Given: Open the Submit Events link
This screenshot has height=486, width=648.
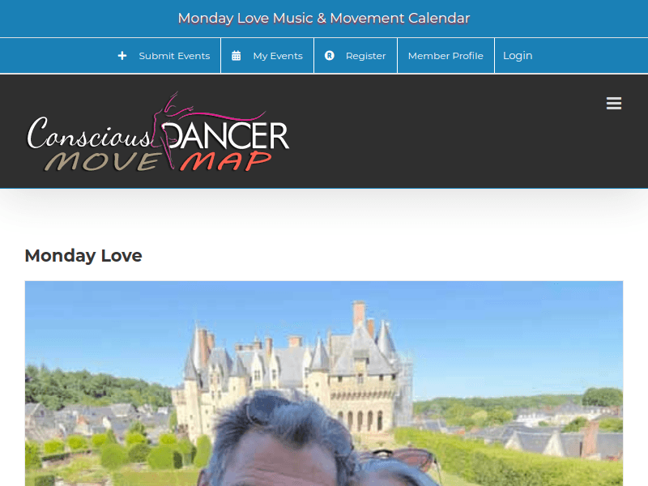Looking at the screenshot, I should [174, 56].
